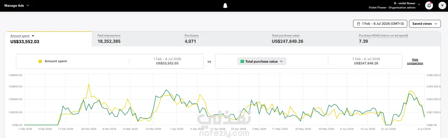Click the Snapchat ghost logo

tap(224, 6)
